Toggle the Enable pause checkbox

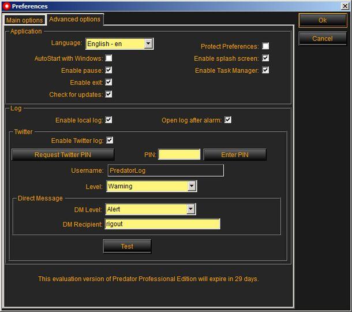click(x=108, y=70)
